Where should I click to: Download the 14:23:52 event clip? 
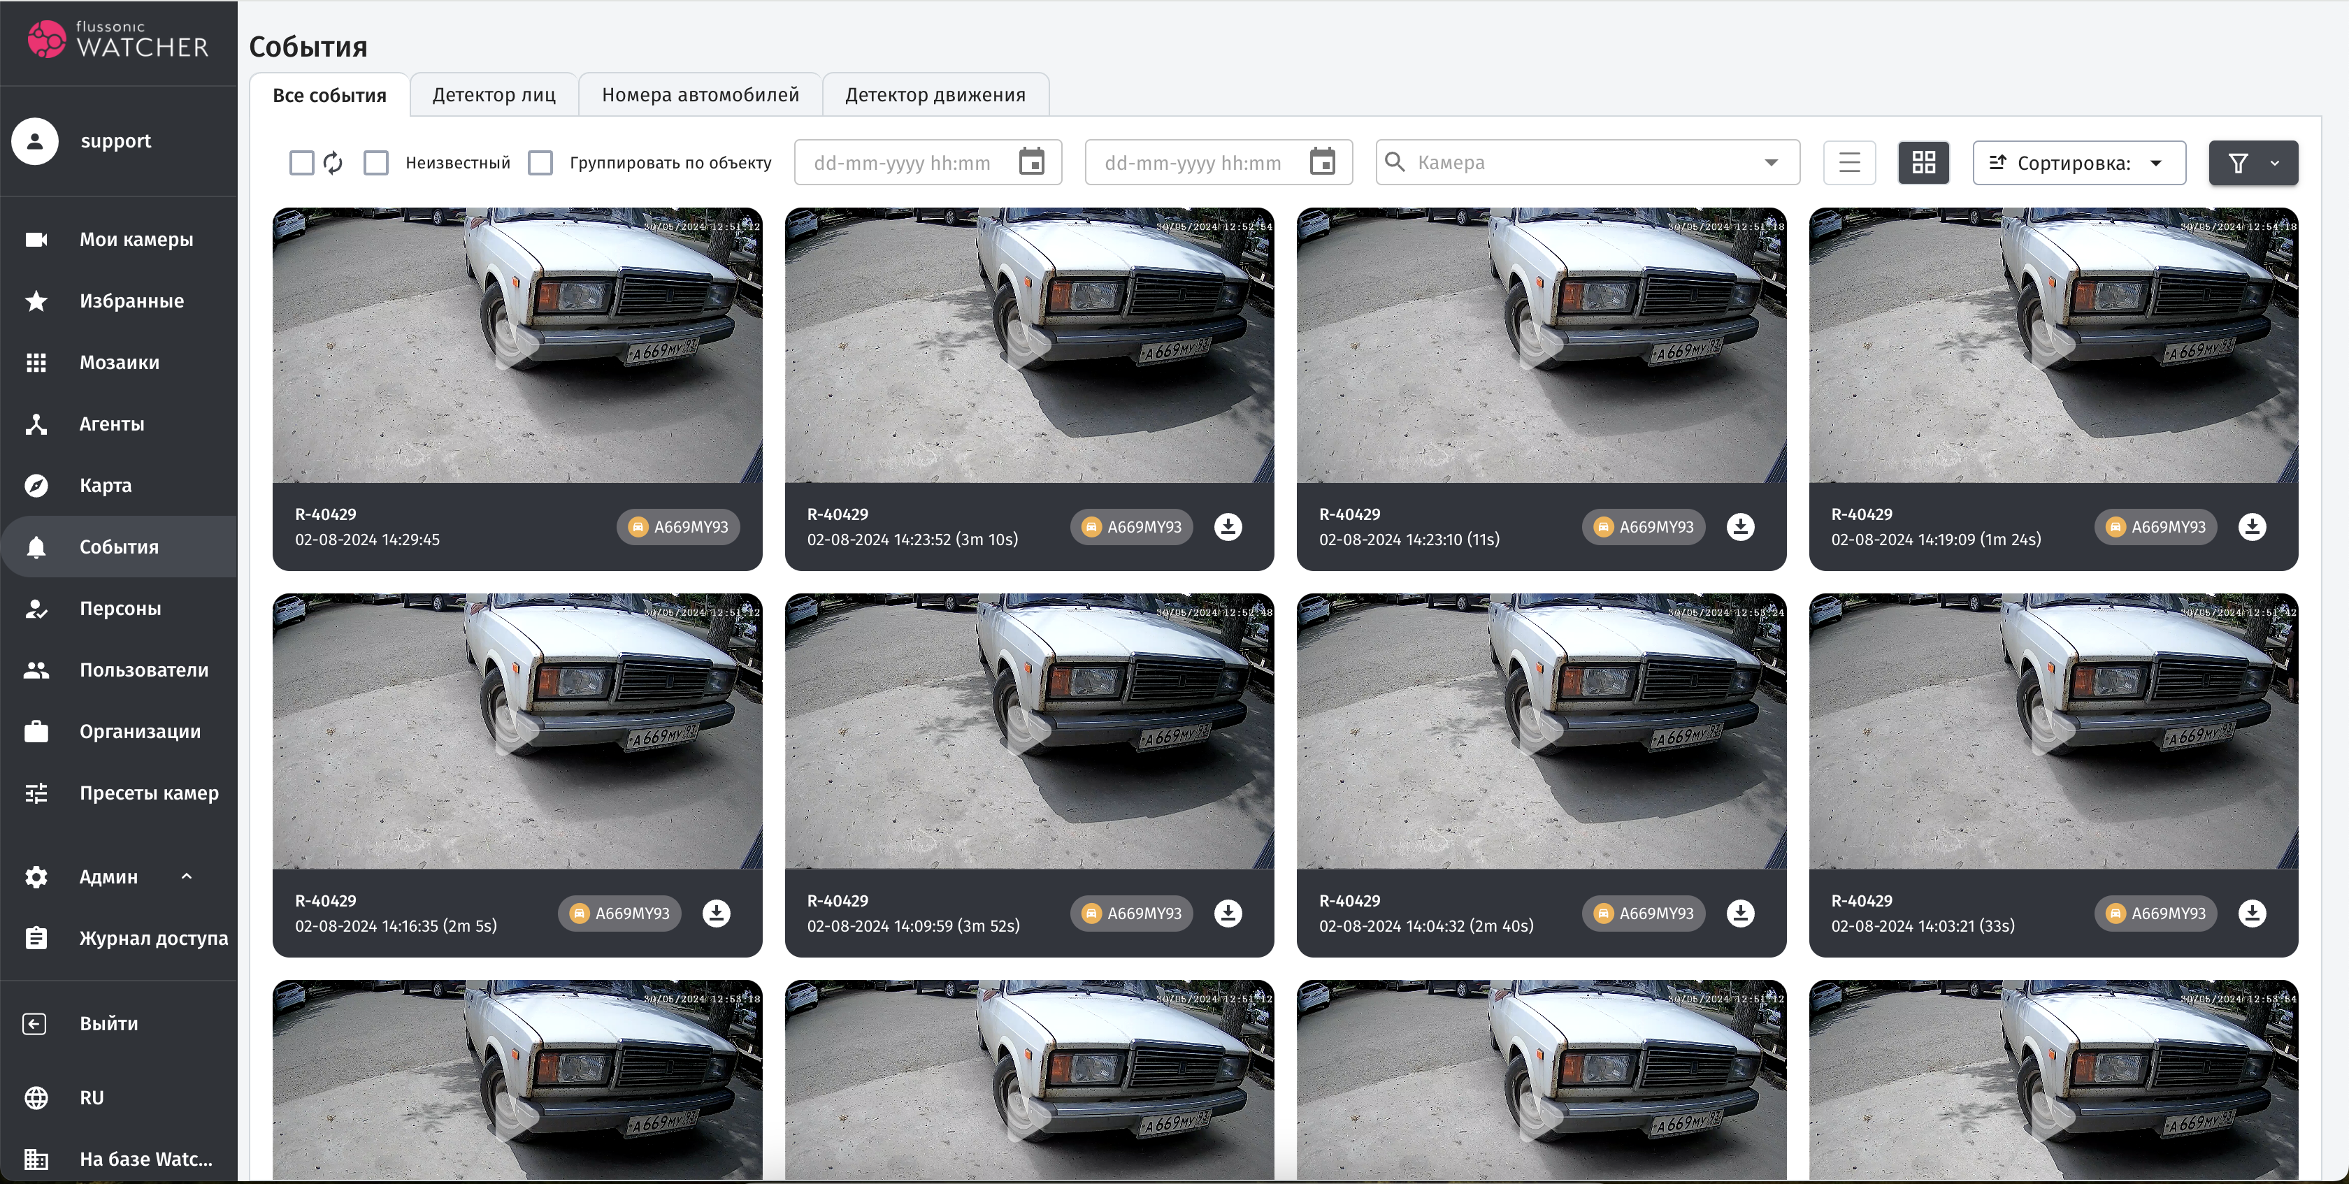pyautogui.click(x=1228, y=527)
